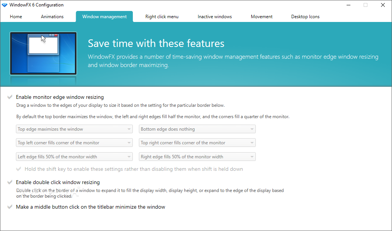Minimize the WindowFX configuration window

tap(348, 5)
